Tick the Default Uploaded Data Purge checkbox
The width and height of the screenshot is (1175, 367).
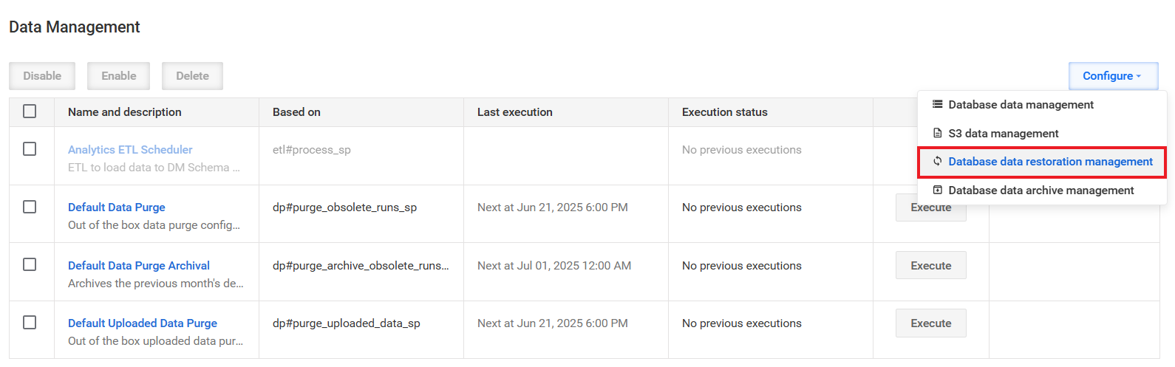click(x=30, y=323)
